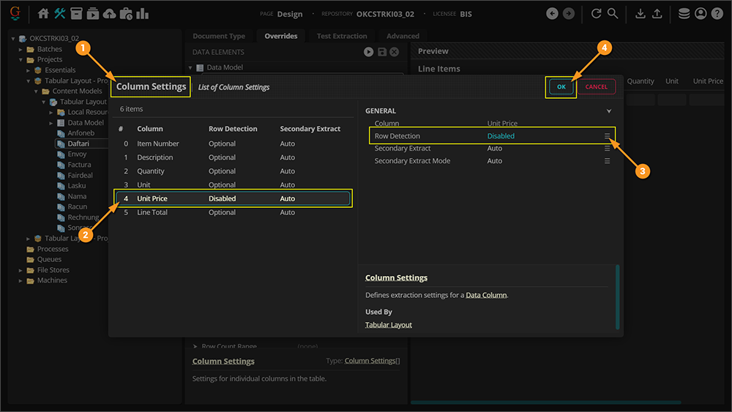Switch to the Document Type tab

219,36
